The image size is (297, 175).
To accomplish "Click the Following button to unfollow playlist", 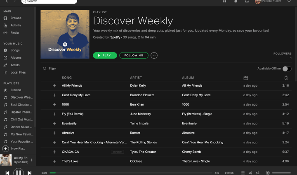I will pos(134,55).
